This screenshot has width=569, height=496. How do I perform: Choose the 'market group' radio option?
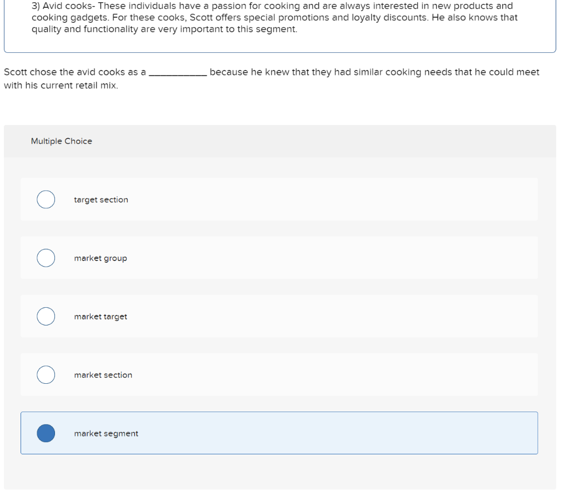tap(46, 258)
